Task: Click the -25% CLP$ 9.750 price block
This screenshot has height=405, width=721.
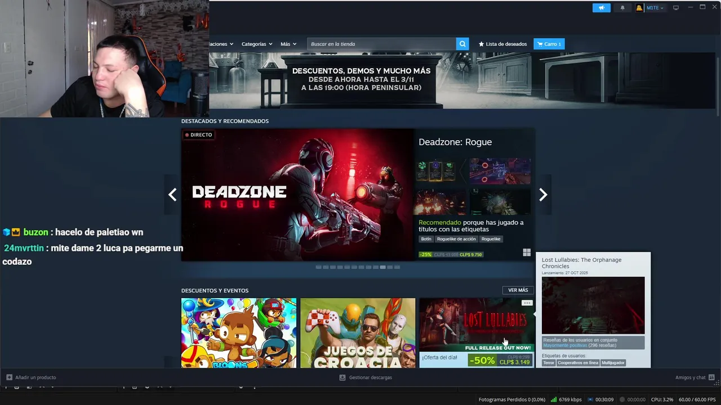Action: click(x=451, y=254)
